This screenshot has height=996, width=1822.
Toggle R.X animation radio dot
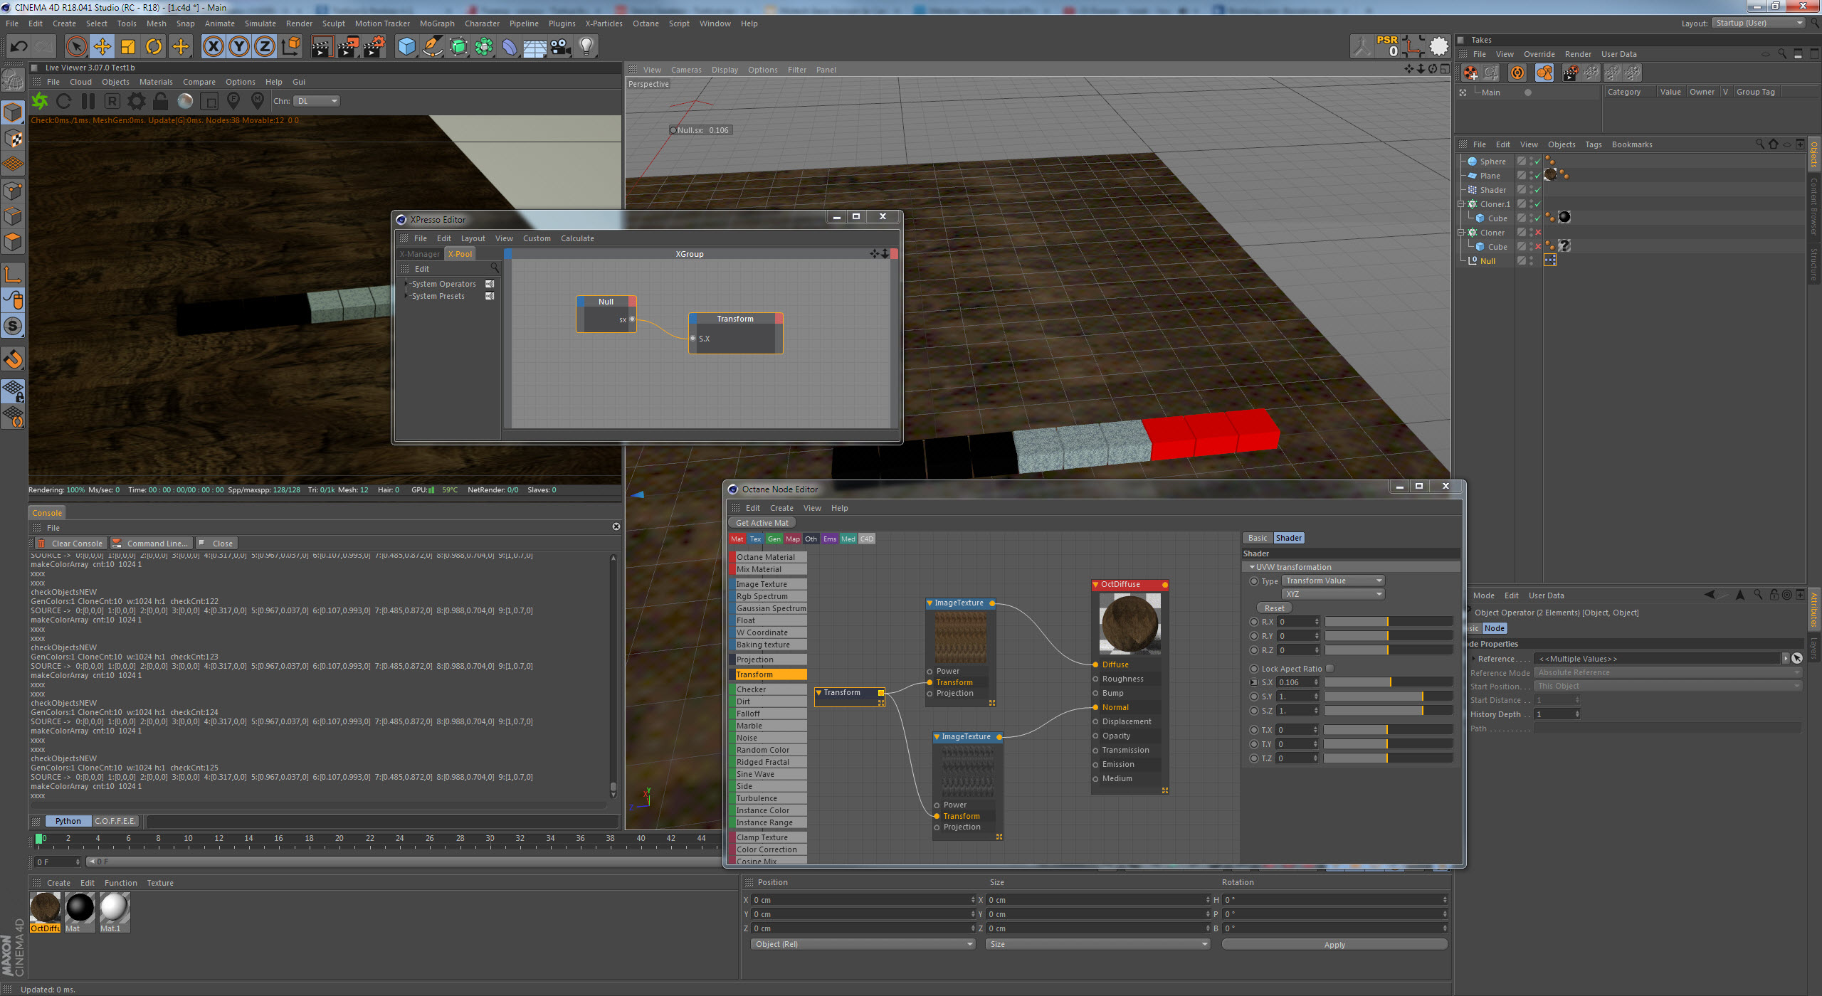click(1254, 622)
